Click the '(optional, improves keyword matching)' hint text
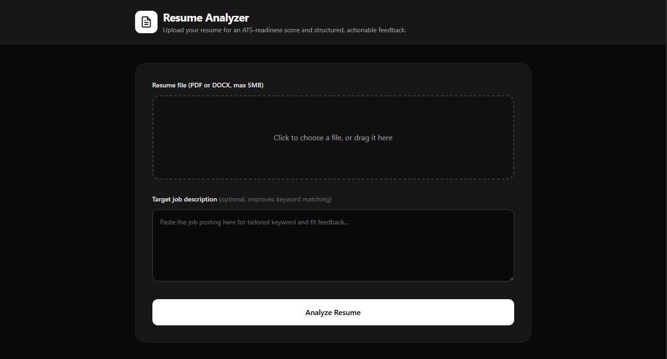Screen dimensions: 667x359 tap(275, 199)
